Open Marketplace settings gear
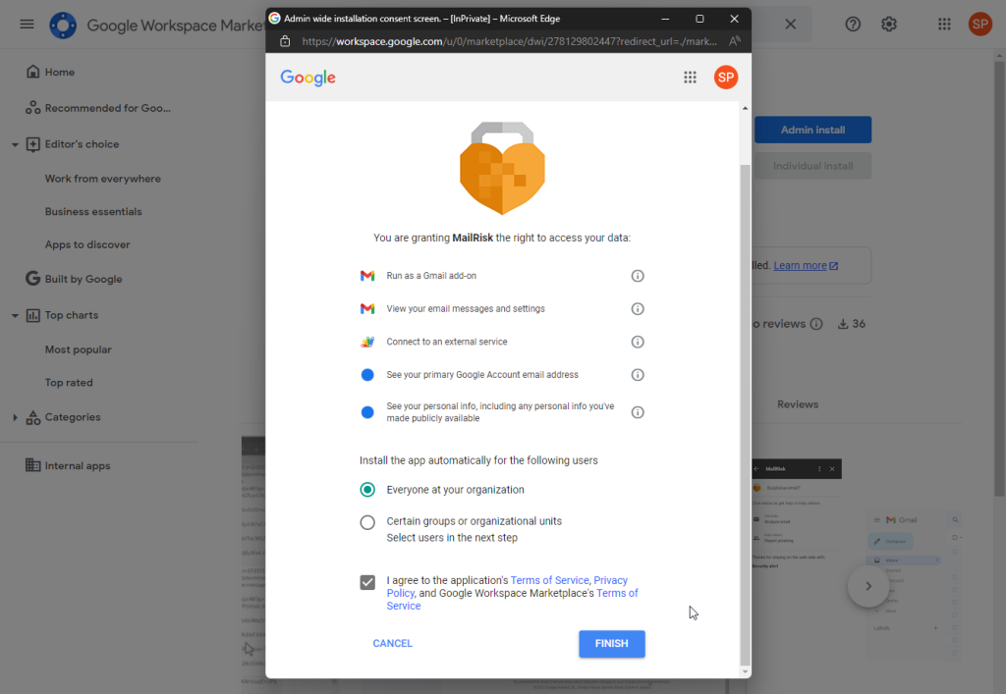Image resolution: width=1006 pixels, height=694 pixels. click(889, 25)
